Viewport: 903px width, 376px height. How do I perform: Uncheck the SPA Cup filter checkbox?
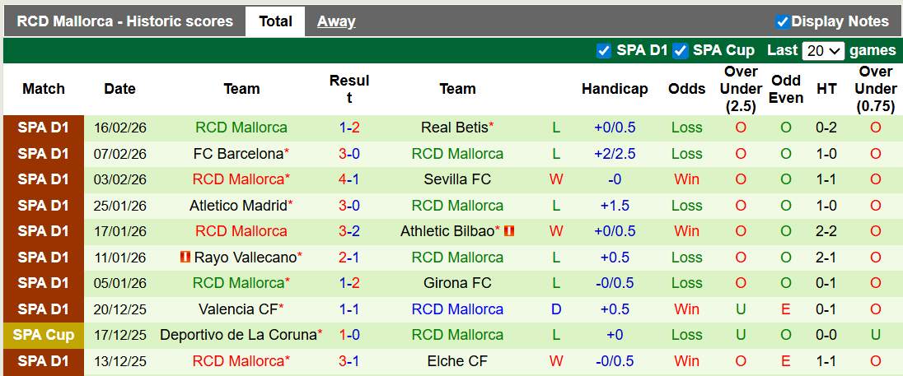(681, 50)
